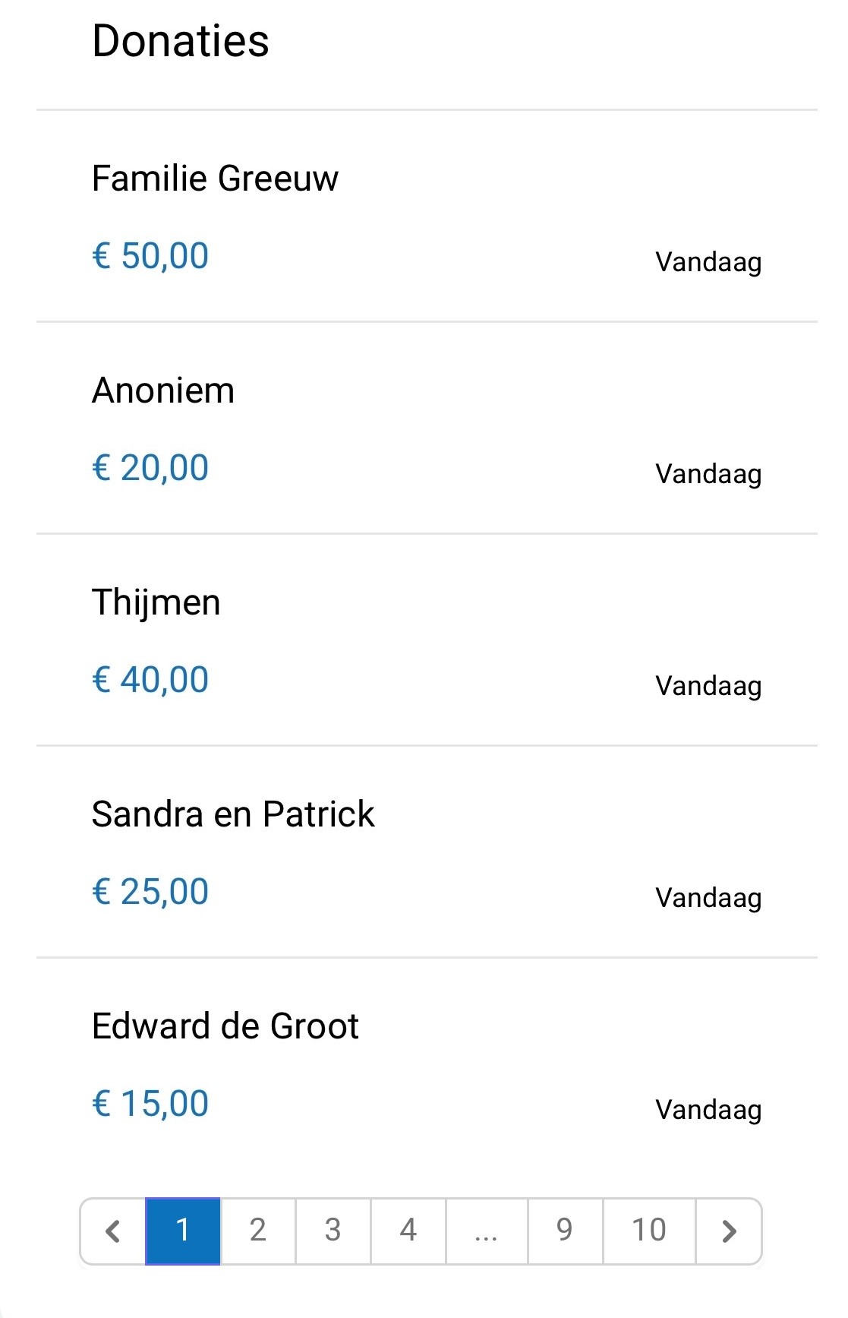Screen dimensions: 848x1318
Task: Go to page 10 of donations
Action: [649, 1231]
